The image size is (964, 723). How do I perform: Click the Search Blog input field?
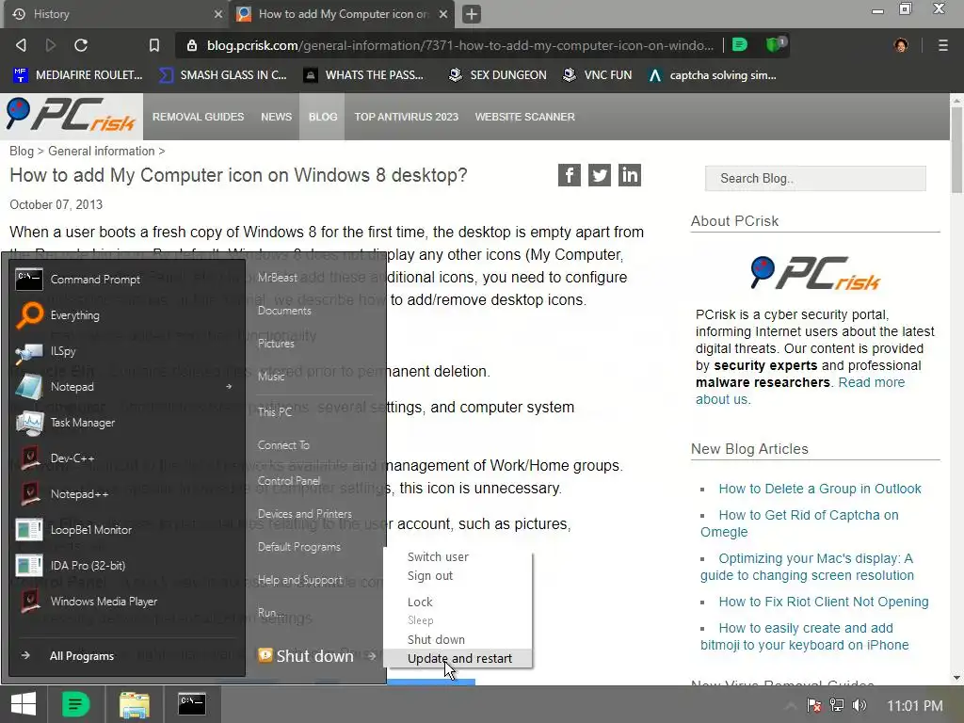click(x=815, y=178)
